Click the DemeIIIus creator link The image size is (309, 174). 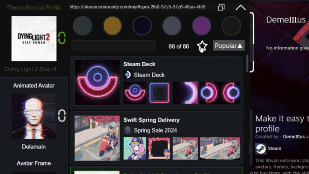(x=294, y=136)
